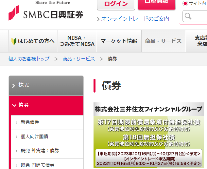Open the 支店 来店 menu tab
Viewport: 207px width, 169px height.
click(x=197, y=41)
